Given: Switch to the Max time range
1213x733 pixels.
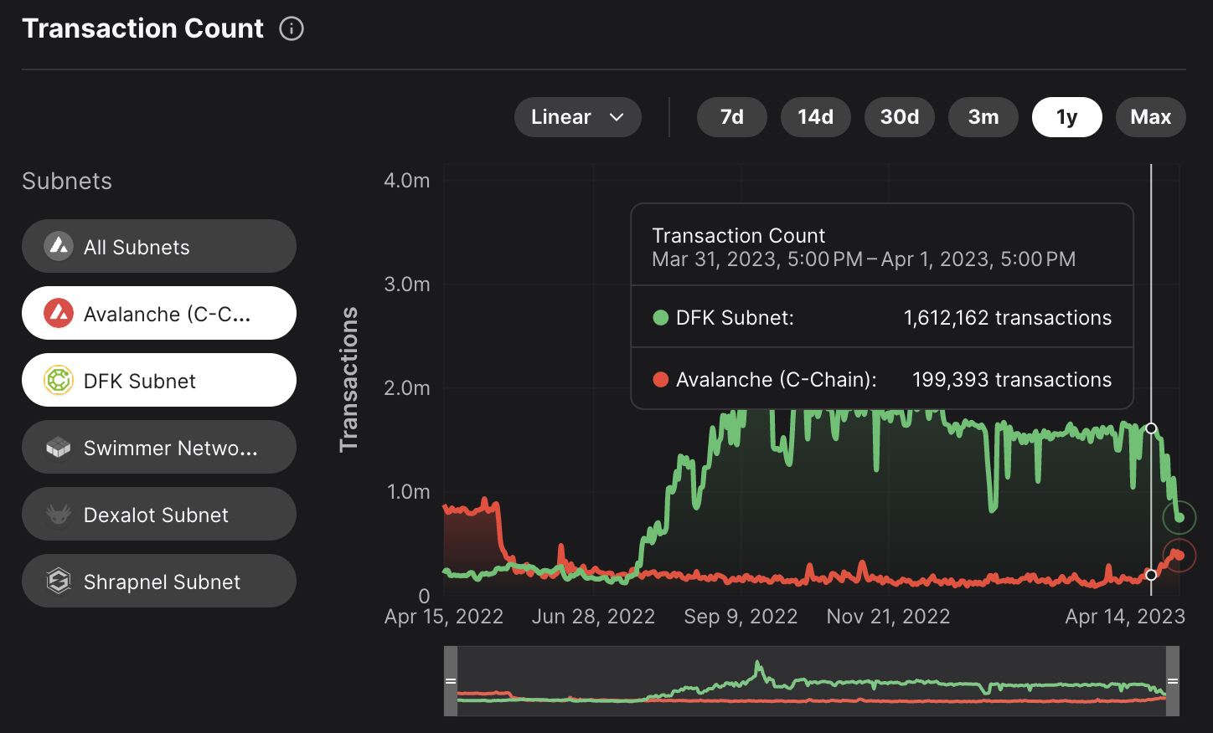Looking at the screenshot, I should click(1150, 117).
